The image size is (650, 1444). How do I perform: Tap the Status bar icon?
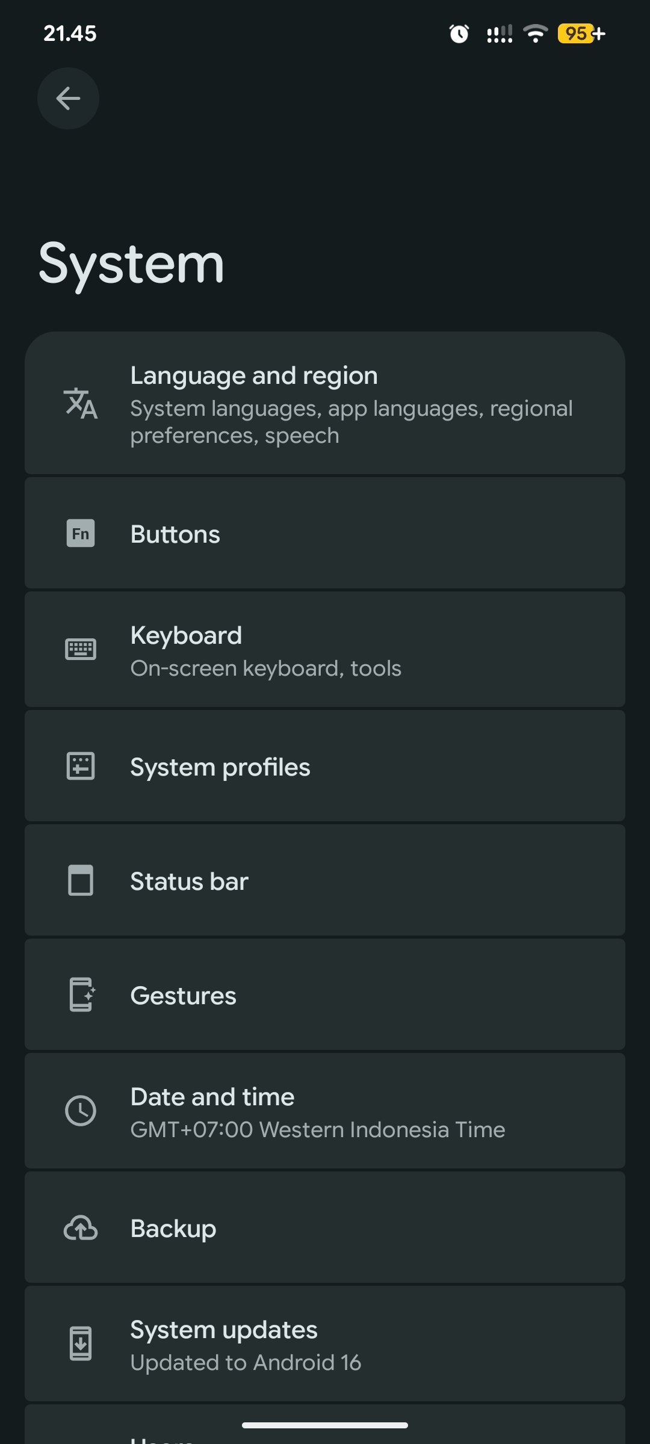point(81,880)
